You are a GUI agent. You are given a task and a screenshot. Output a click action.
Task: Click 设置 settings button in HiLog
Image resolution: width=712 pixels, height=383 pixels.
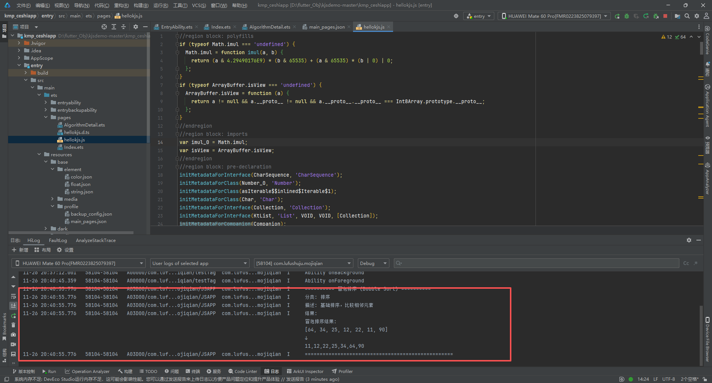pyautogui.click(x=65, y=250)
